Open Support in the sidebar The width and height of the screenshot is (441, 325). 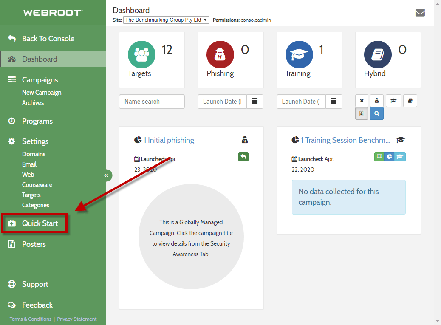click(35, 284)
